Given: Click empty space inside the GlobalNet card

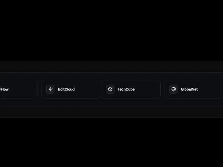Looking at the screenshot, I should pyautogui.click(x=210, y=89).
